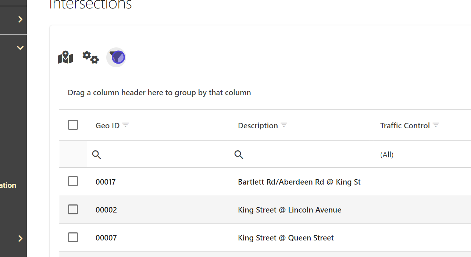Screen dimensions: 471x257
Task: Sort by the Geo ID column header
Action: tap(107, 126)
